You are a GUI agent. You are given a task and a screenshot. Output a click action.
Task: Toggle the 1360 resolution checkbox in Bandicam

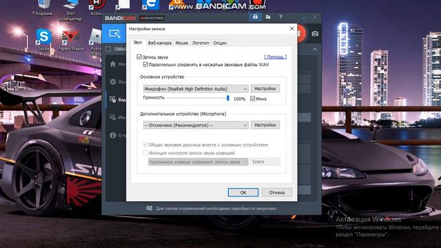[x=108, y=49]
